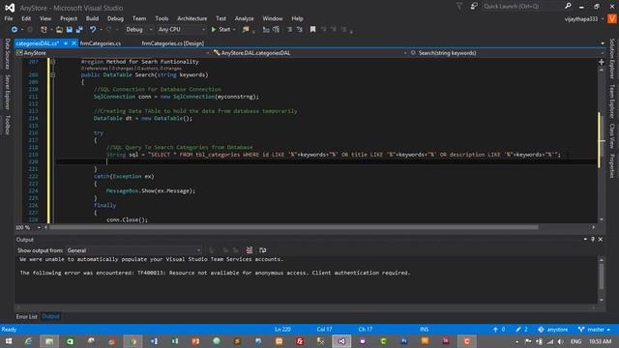Open the Tools menu

pyautogui.click(x=162, y=18)
